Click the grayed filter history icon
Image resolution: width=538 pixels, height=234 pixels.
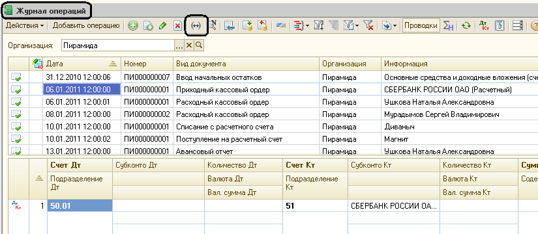click(x=333, y=26)
